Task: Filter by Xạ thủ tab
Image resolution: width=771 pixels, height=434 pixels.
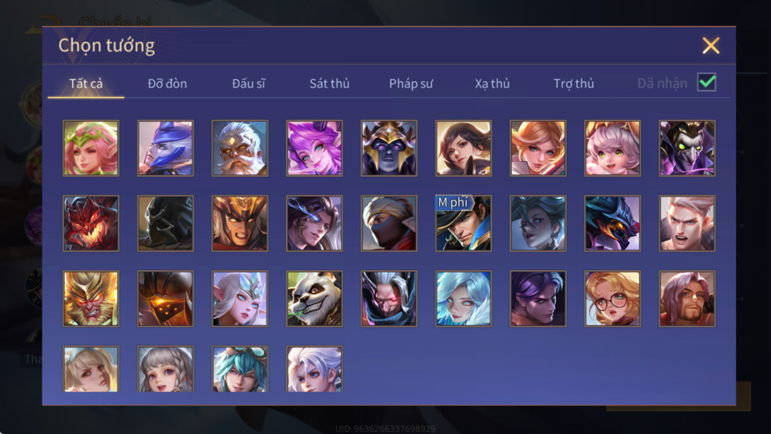Action: pos(492,84)
